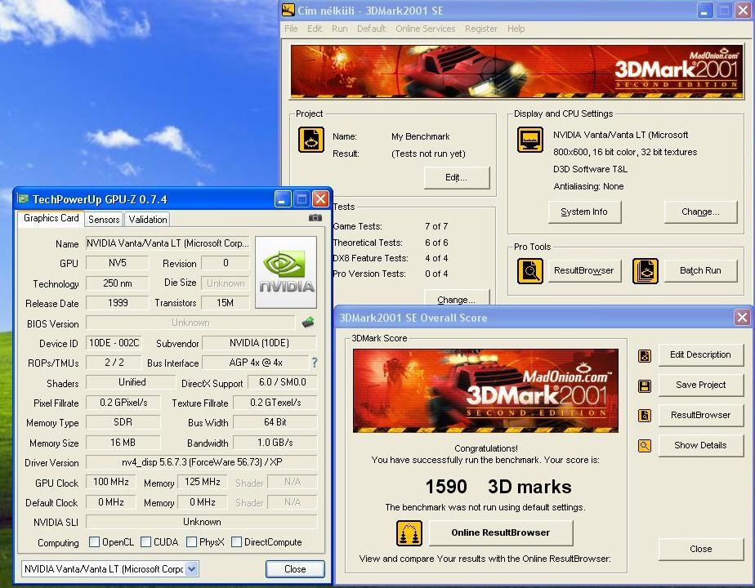Click the Edit Description icon

tap(645, 355)
